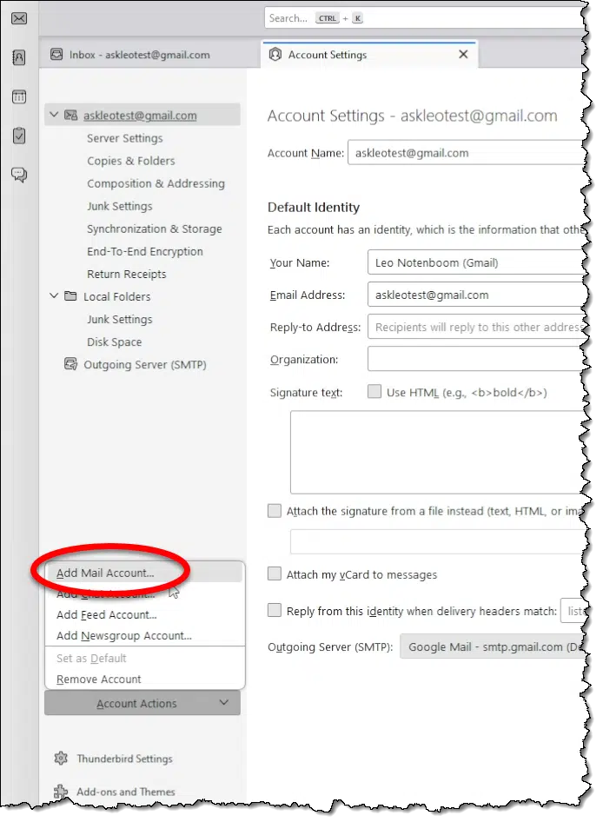Check Reply from this identity when headers match
Image resolution: width=603 pixels, height=822 pixels.
[275, 610]
